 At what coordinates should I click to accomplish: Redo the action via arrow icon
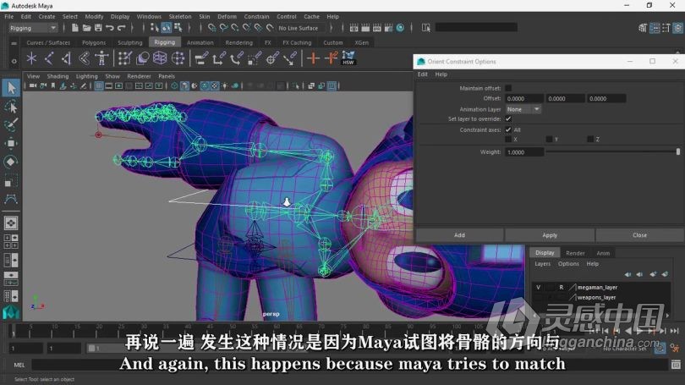pos(122,28)
